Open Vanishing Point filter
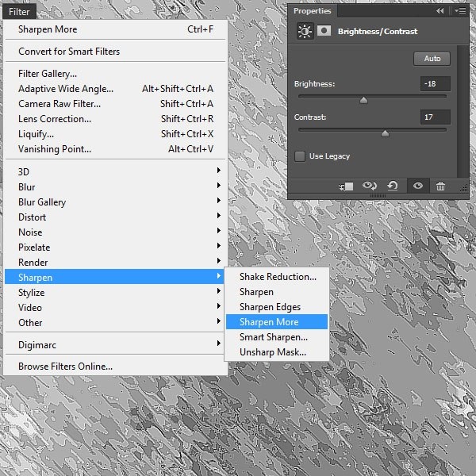The height and width of the screenshot is (476, 476). tap(115, 149)
